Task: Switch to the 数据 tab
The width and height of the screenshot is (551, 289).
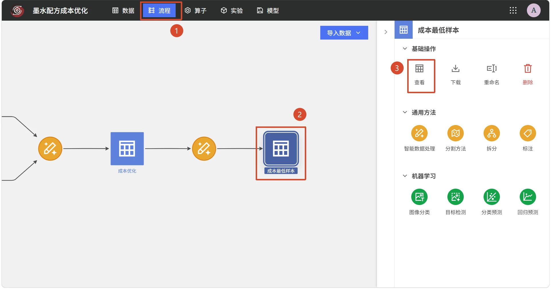Action: tap(123, 11)
